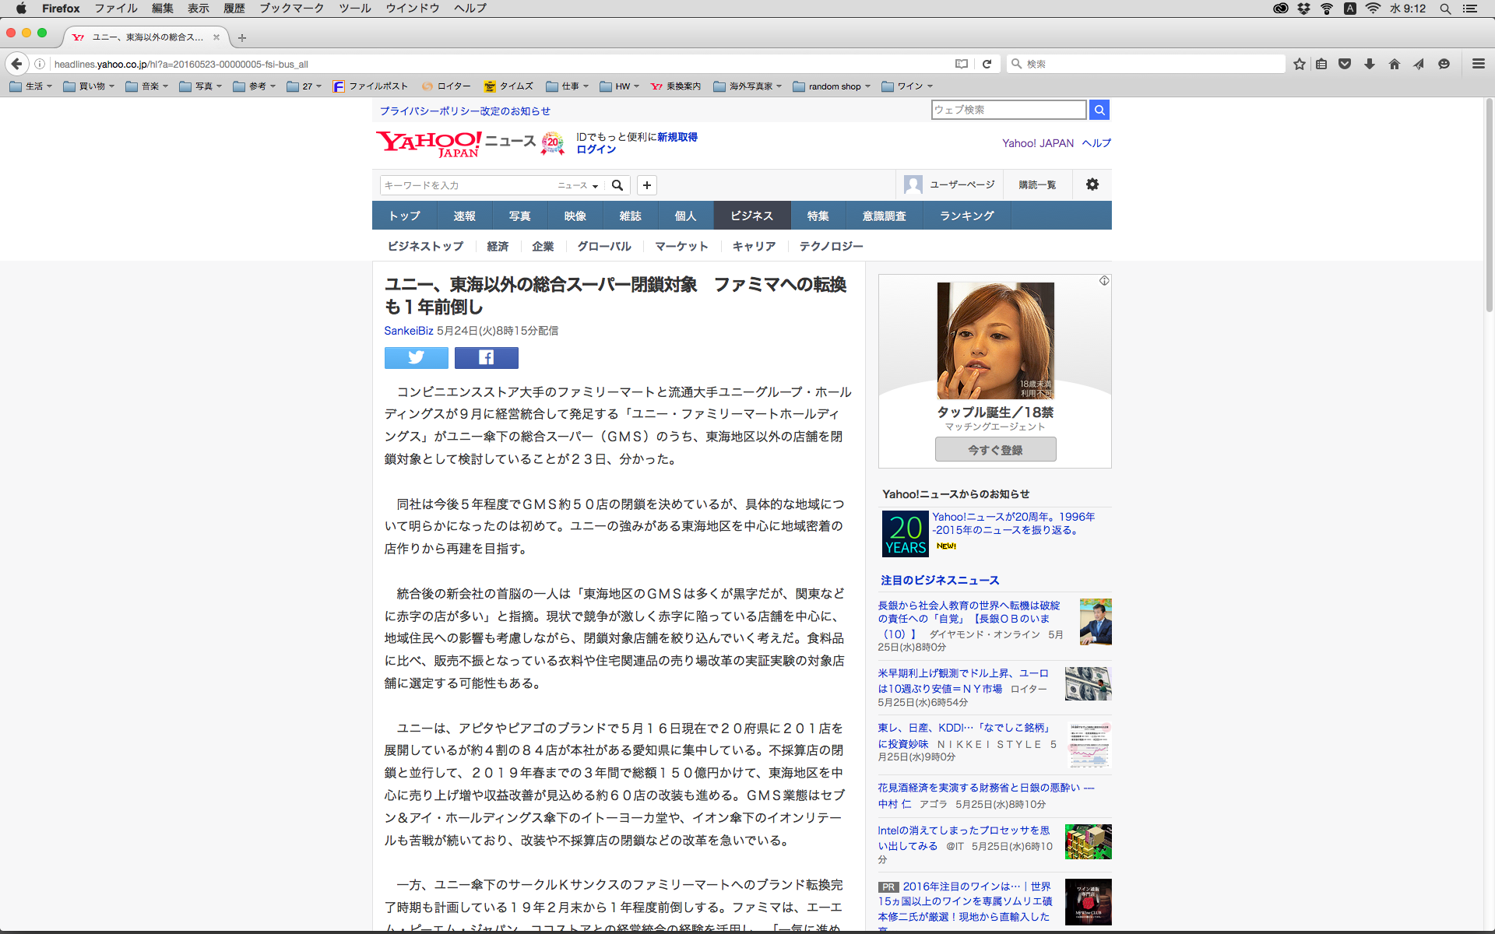Expand the random shop bookmarks folder
The image size is (1495, 934).
click(x=832, y=86)
